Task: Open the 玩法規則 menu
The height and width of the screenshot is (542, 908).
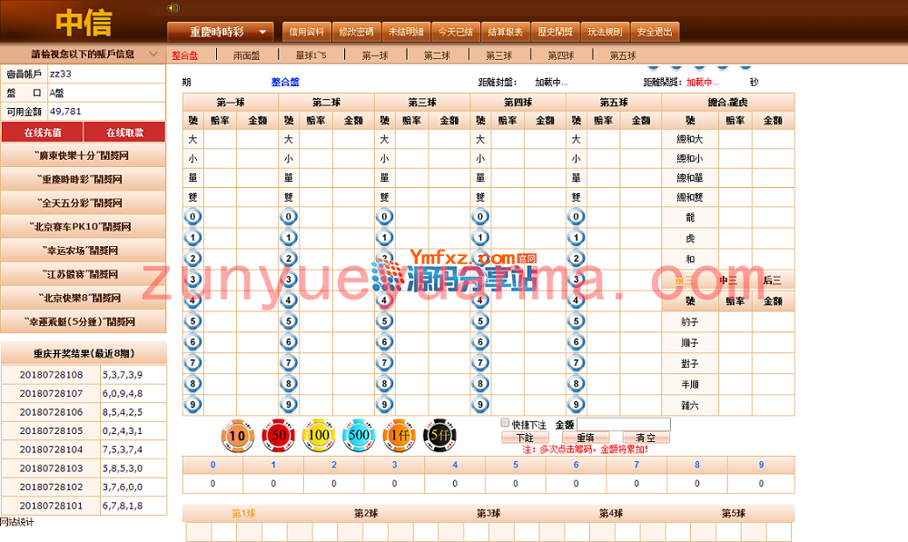Action: click(x=605, y=32)
